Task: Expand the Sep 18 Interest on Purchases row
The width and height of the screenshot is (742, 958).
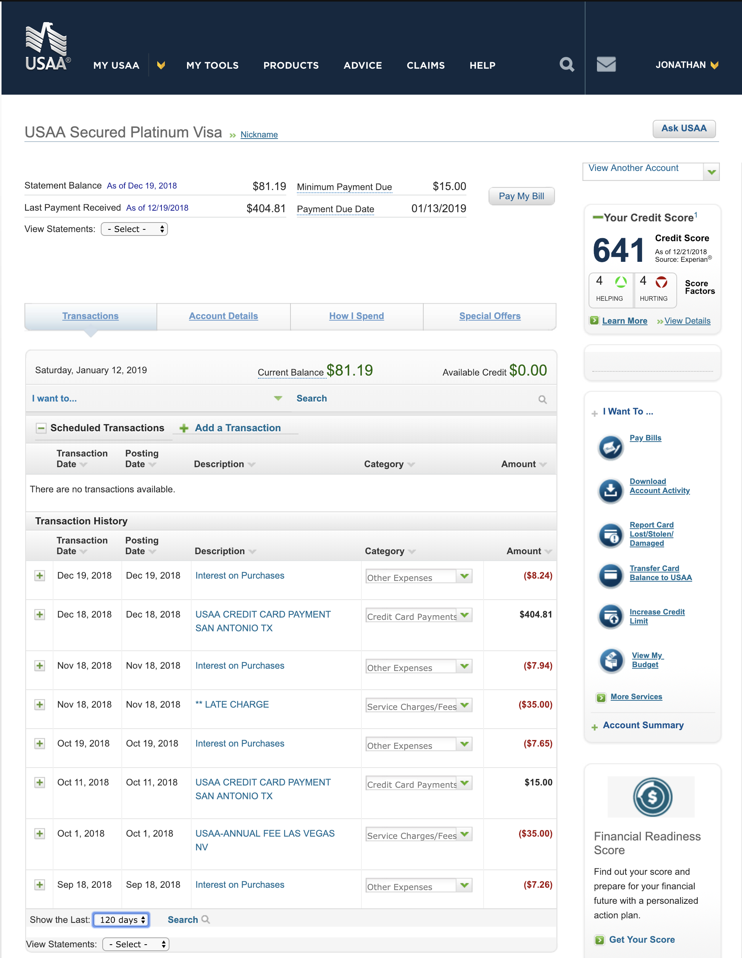Action: 39,885
